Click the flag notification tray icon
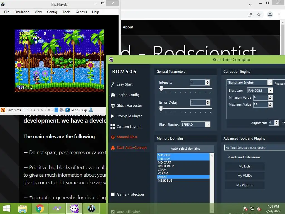This screenshot has width=285, height=214. [245, 208]
